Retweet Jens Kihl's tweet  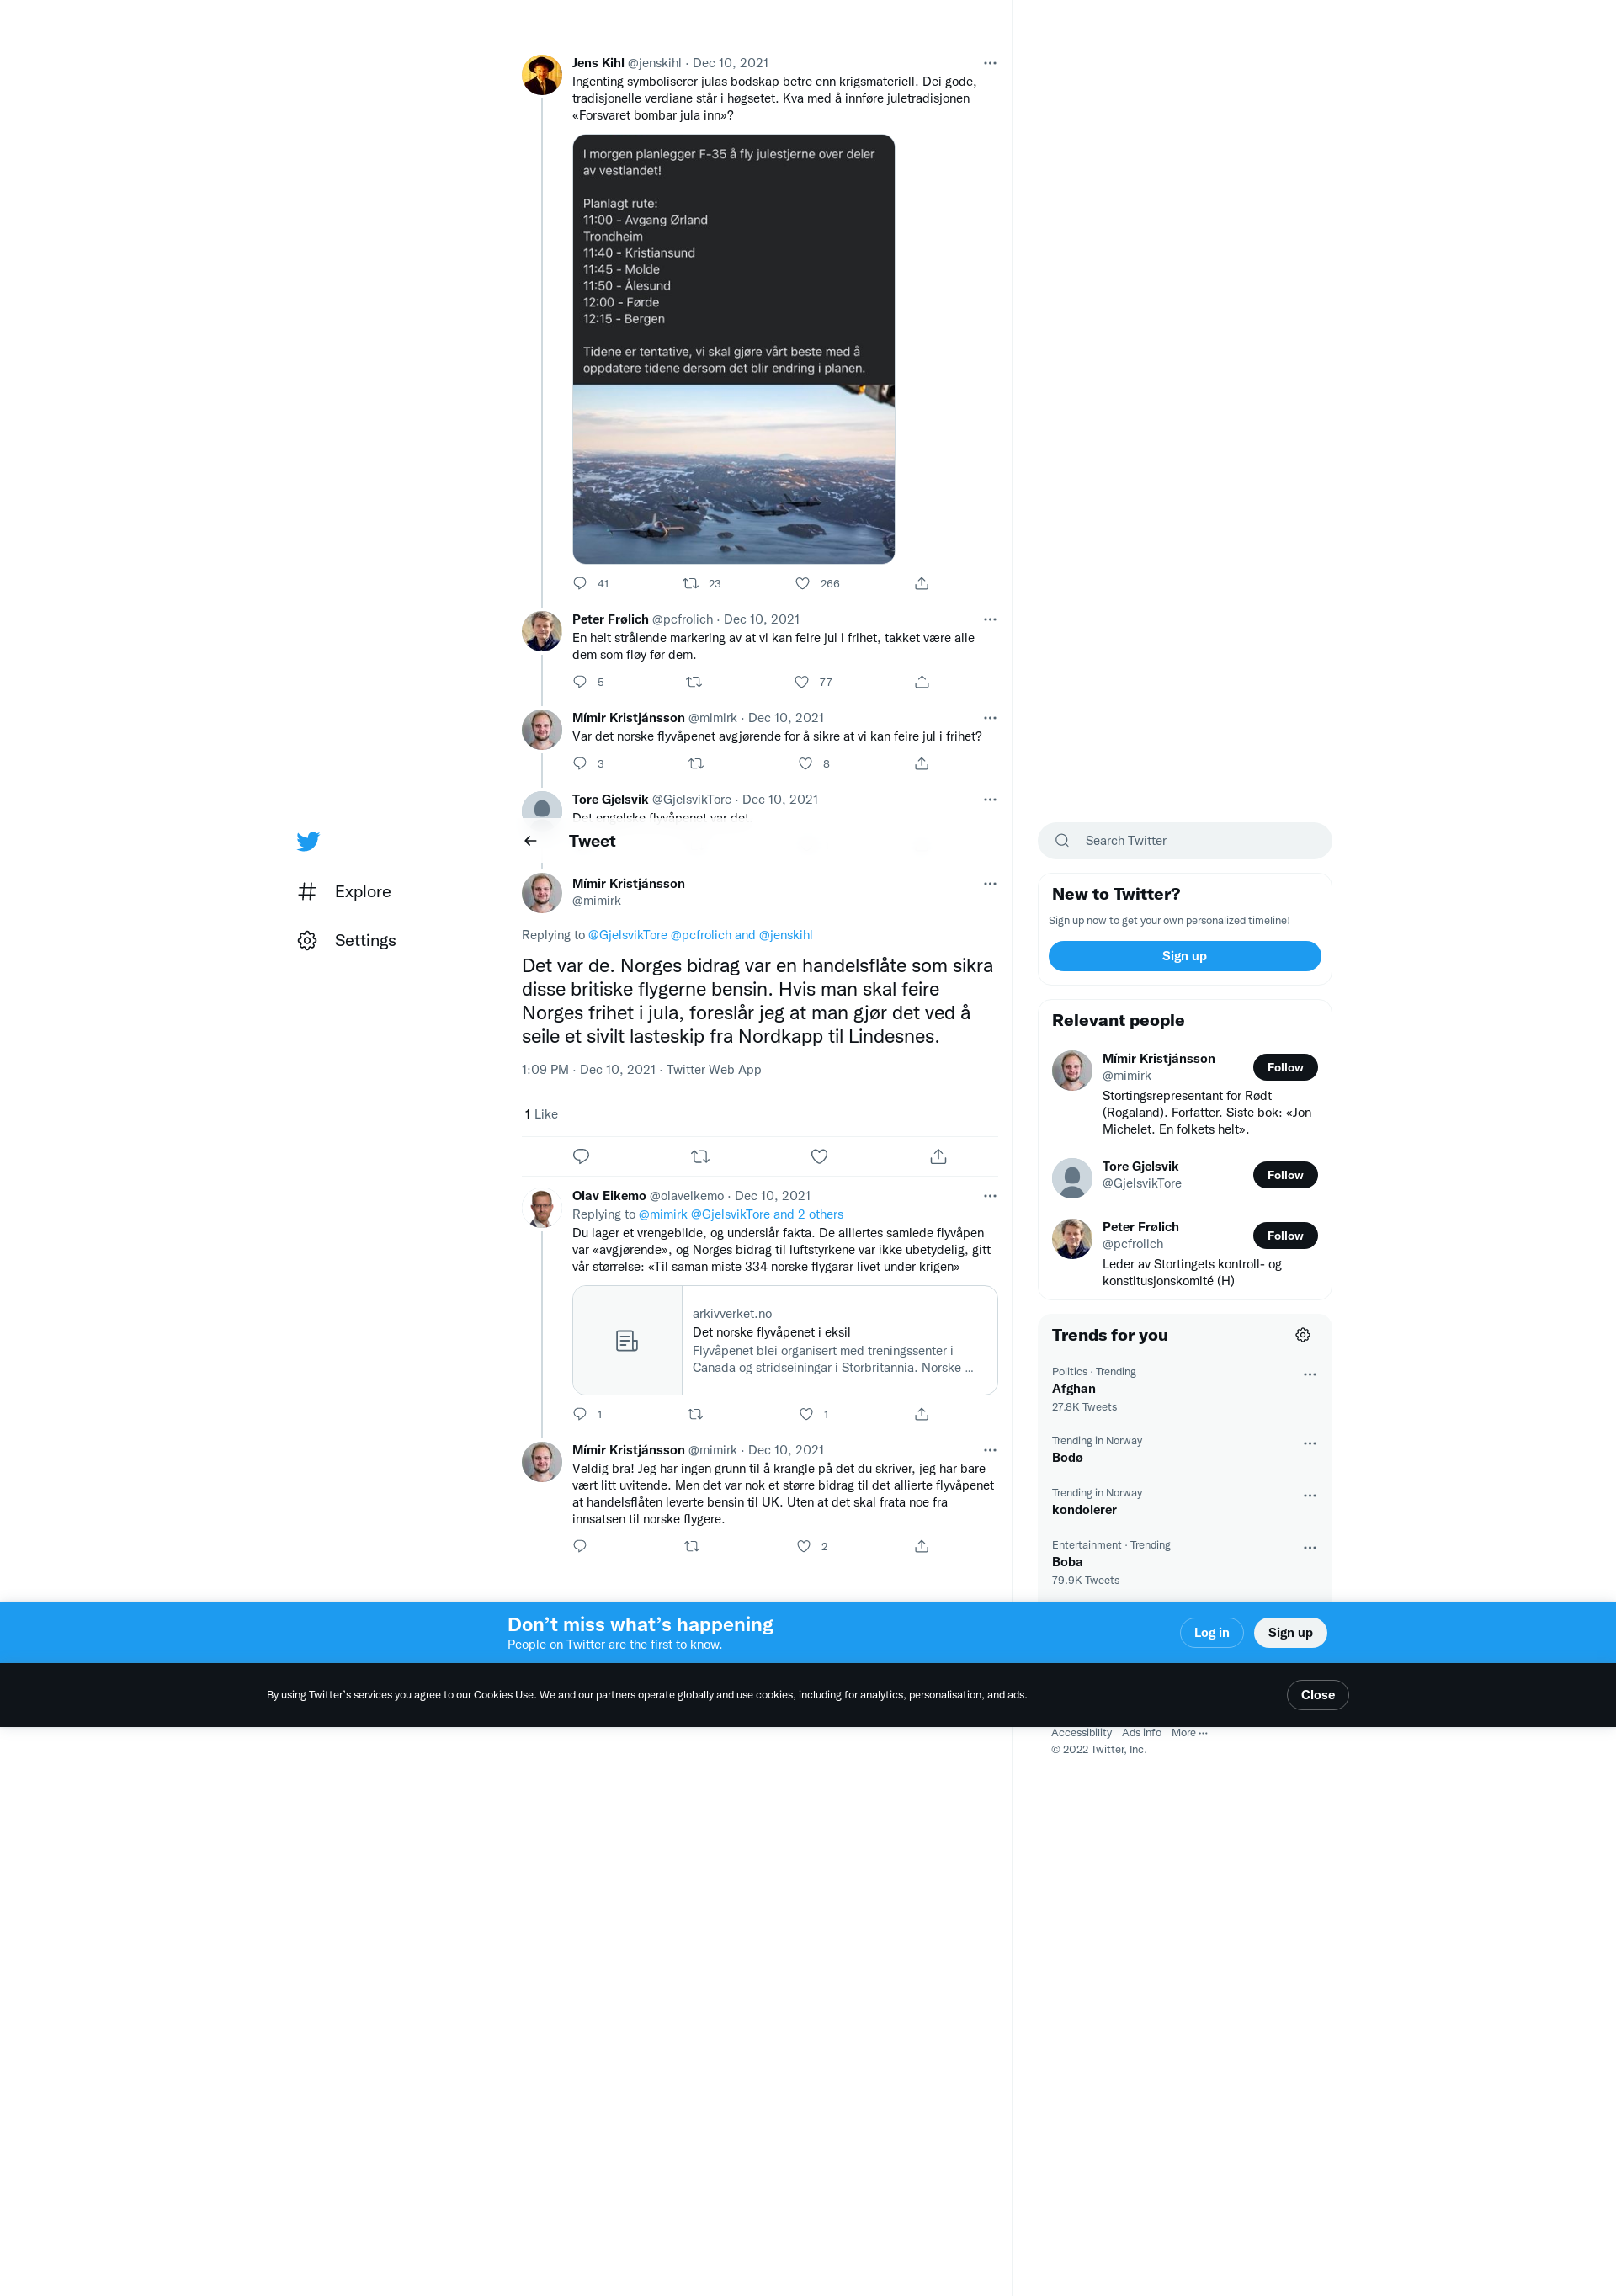coord(690,583)
